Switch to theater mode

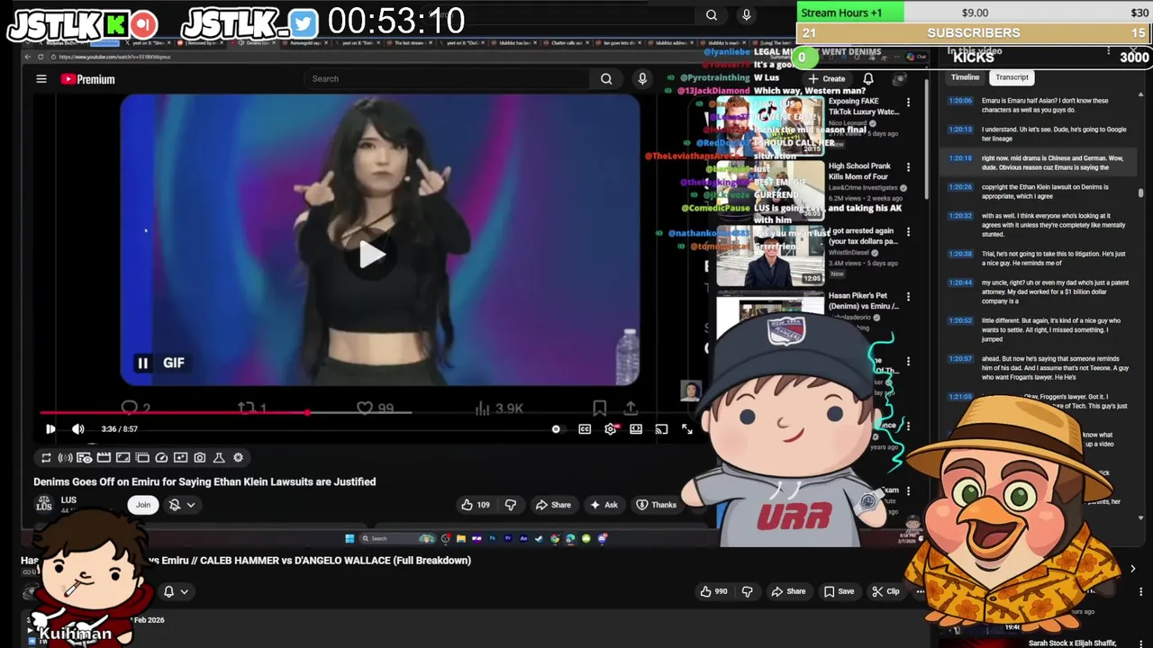tap(636, 429)
